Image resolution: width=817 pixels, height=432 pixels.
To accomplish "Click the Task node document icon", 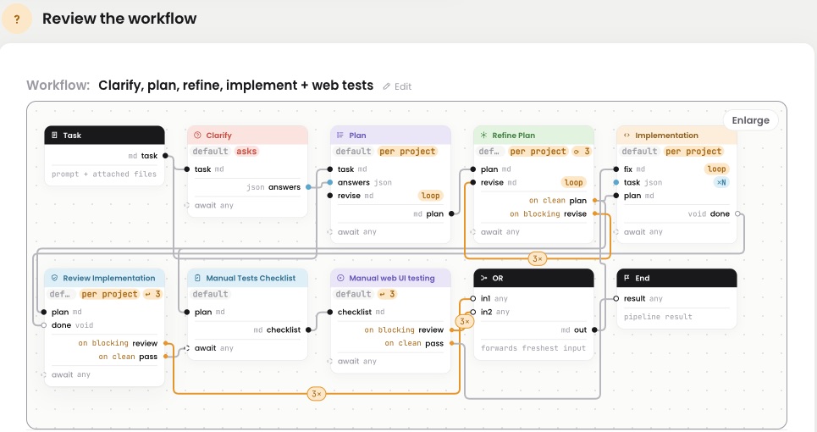I will (54, 135).
